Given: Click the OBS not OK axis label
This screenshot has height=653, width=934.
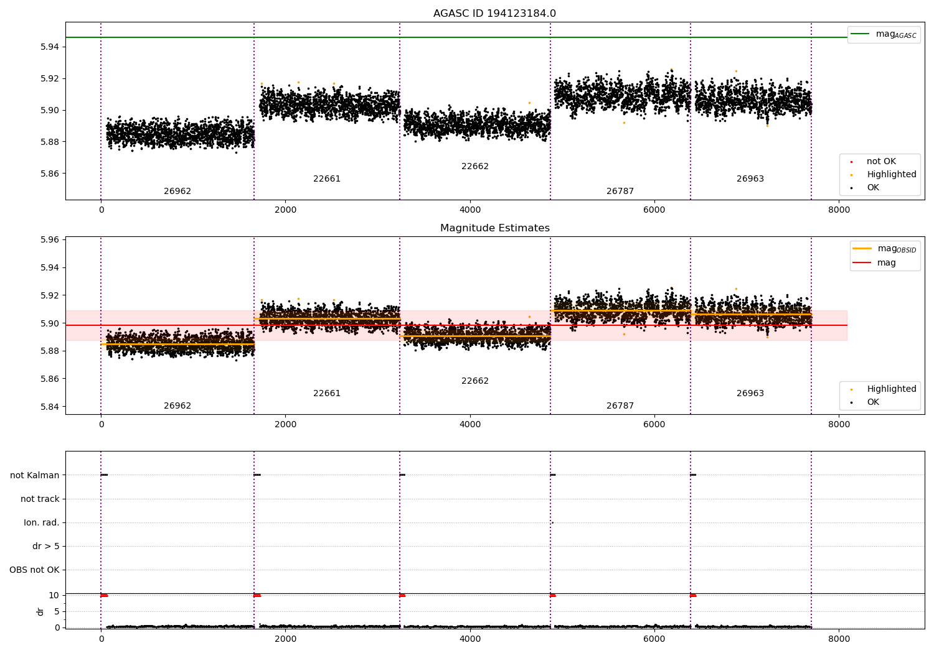Looking at the screenshot, I should (34, 570).
